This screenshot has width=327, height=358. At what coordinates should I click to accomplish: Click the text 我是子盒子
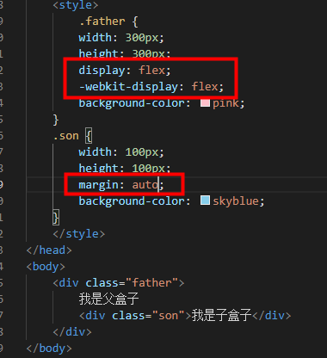click(x=221, y=315)
